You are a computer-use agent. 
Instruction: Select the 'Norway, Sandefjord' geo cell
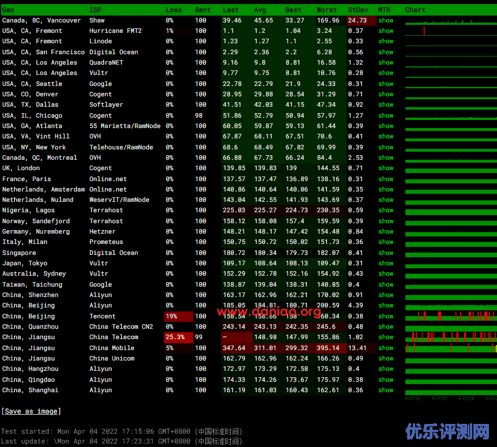36,221
